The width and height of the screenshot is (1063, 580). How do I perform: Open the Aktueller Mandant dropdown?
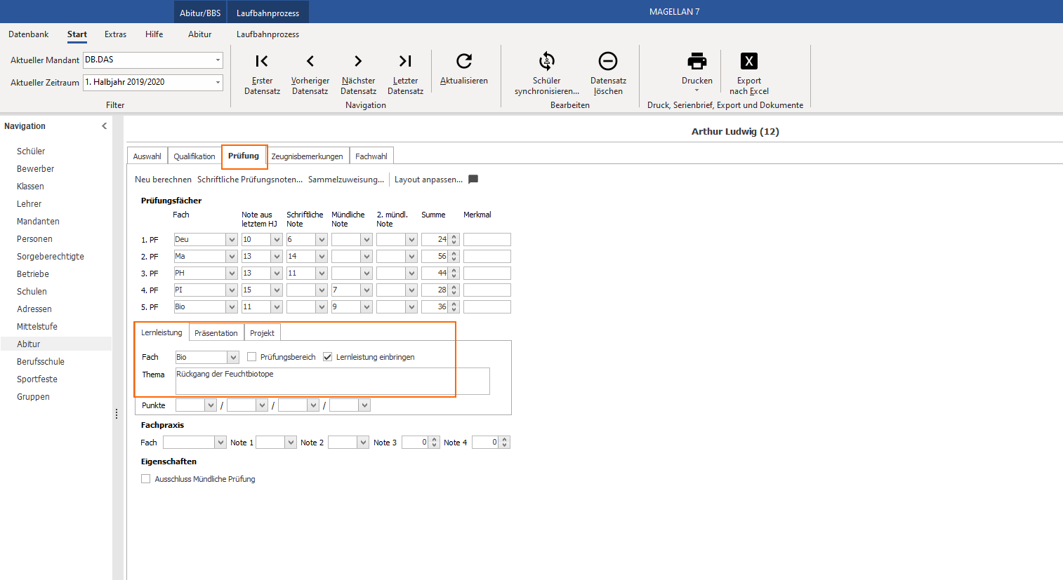218,60
